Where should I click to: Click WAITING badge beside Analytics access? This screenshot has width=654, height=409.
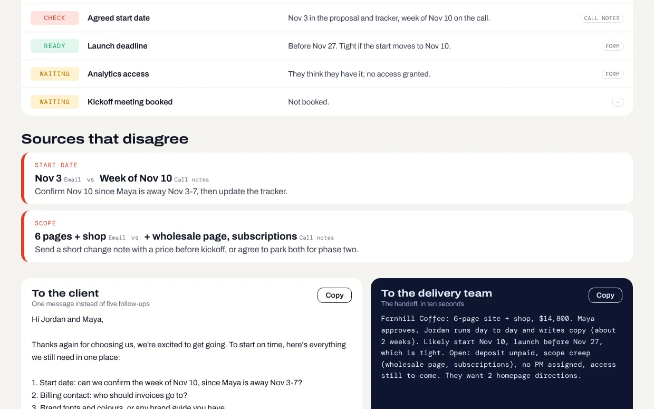pos(55,74)
